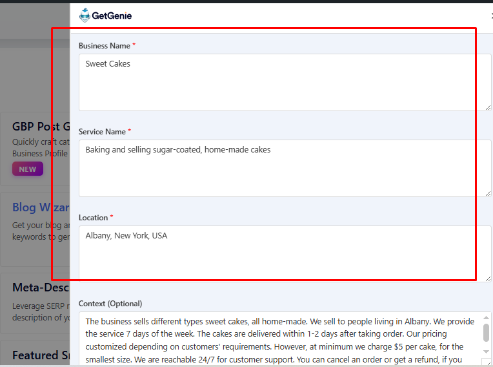493x367 pixels.
Task: Click the Context scrollbar thumb
Action: coord(487,333)
